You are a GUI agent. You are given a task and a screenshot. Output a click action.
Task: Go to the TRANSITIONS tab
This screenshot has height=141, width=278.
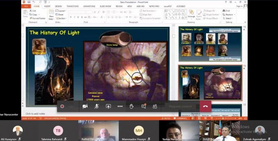(x=73, y=6)
